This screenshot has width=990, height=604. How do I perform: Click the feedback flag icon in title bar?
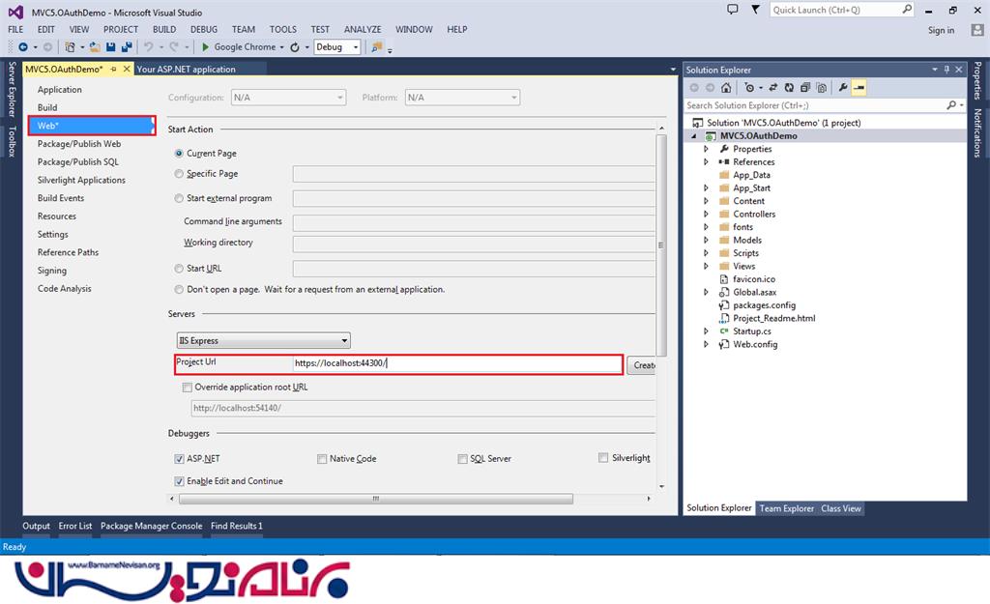758,10
